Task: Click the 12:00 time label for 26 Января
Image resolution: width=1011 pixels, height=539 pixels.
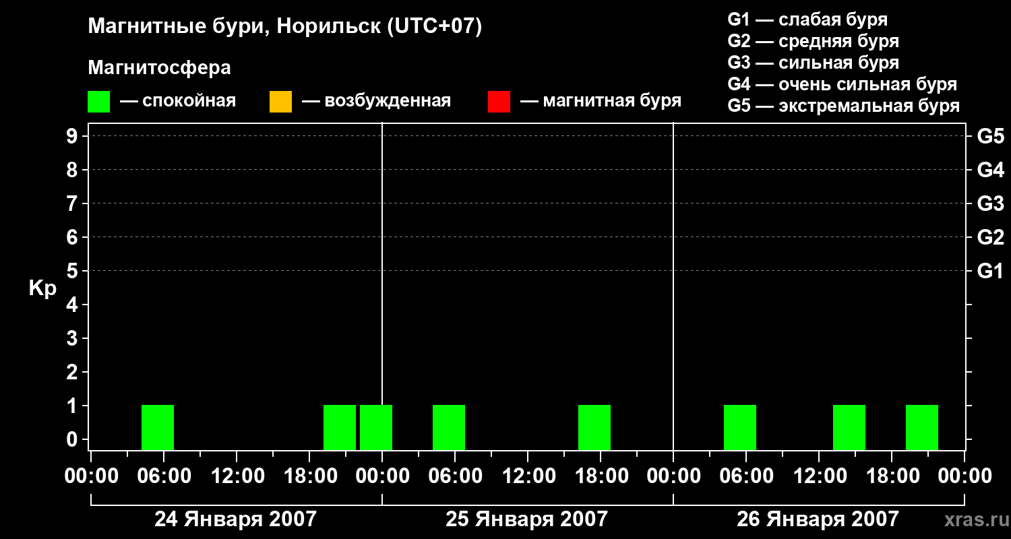Action: coord(819,476)
